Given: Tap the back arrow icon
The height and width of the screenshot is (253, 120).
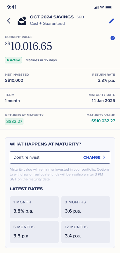Looking at the screenshot, I should click(9, 21).
